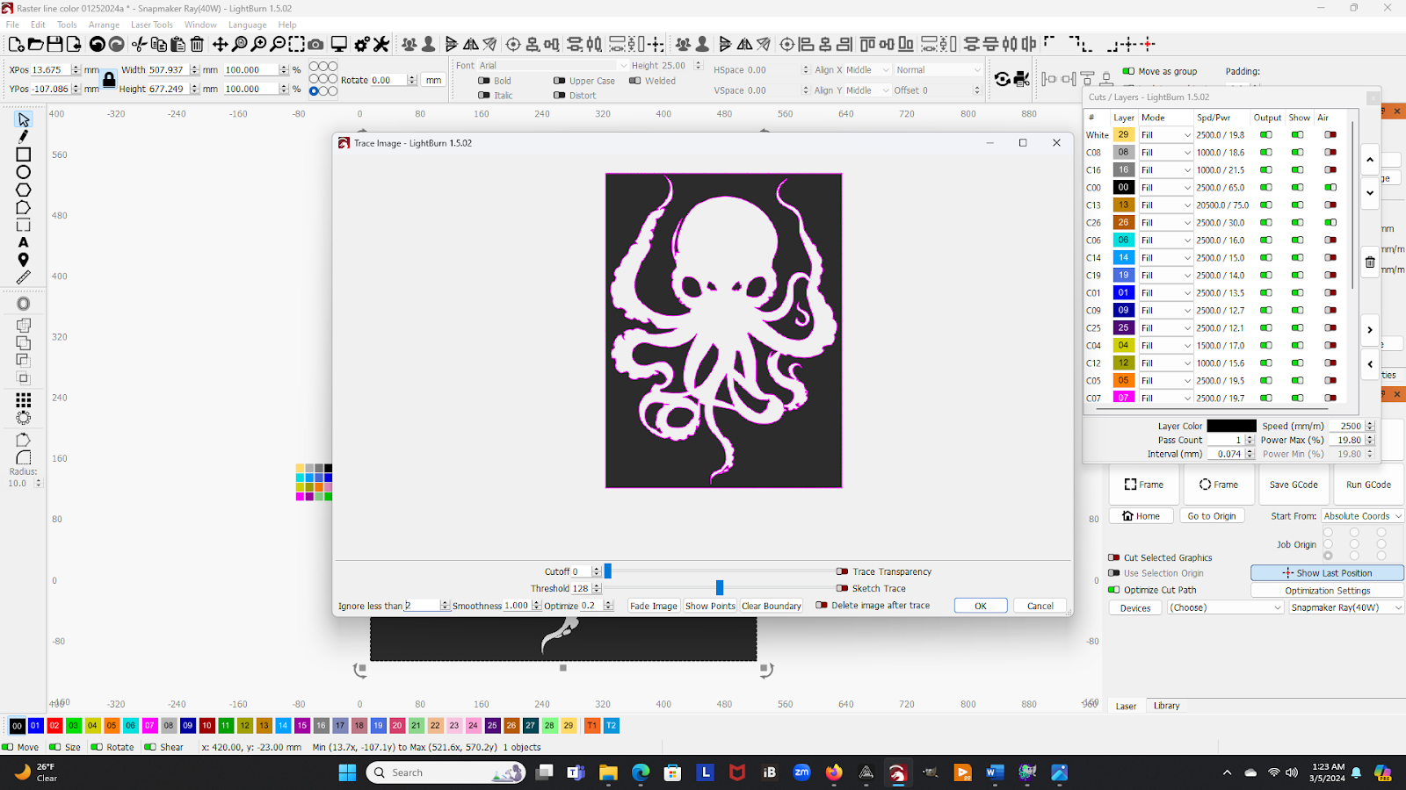Click the Delete trash icon in toolbar
1406x790 pixels.
pyautogui.click(x=197, y=44)
